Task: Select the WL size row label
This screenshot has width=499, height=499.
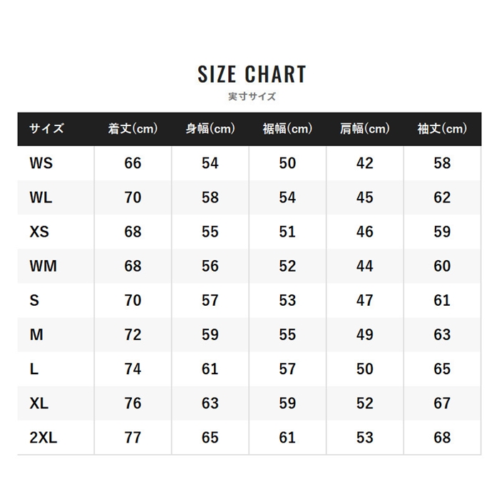Action: tap(41, 197)
